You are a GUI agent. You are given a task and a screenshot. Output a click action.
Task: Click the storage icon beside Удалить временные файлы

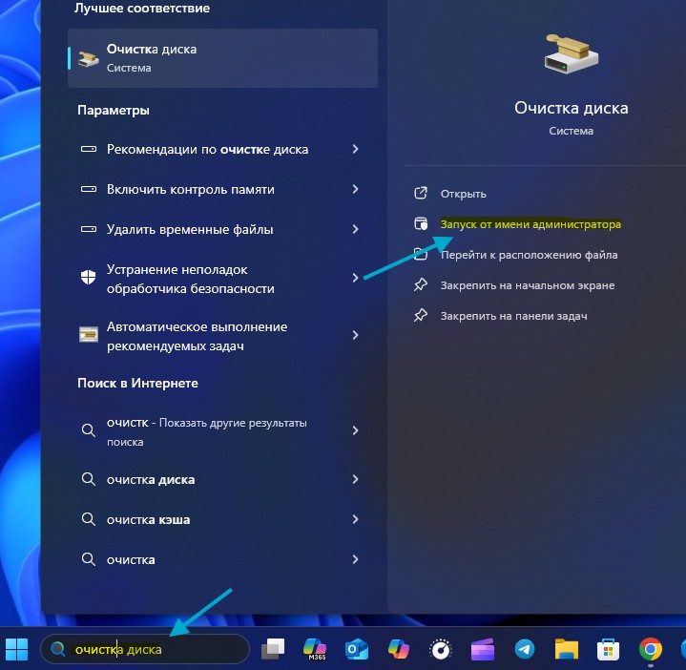tap(89, 229)
